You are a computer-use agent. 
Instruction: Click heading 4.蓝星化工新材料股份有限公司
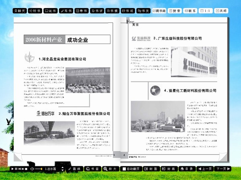190,91
